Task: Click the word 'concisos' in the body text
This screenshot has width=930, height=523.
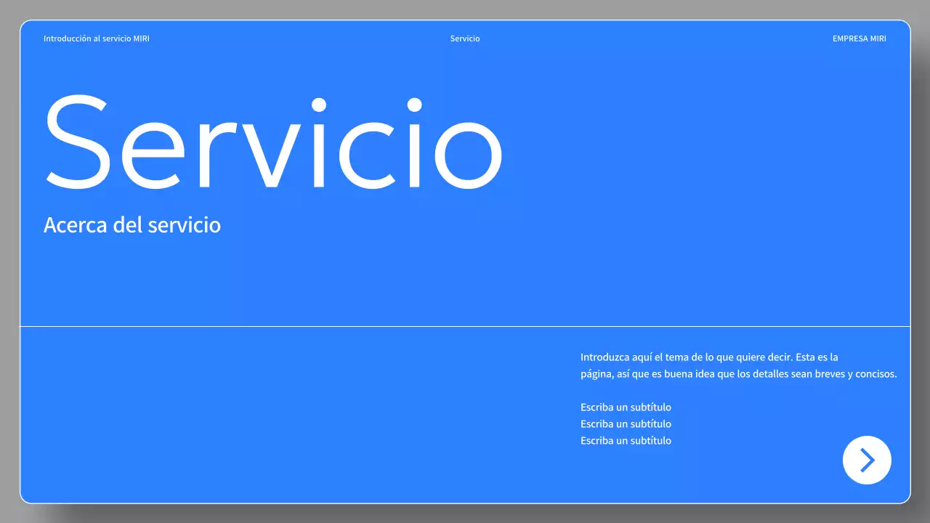Action: click(x=874, y=374)
